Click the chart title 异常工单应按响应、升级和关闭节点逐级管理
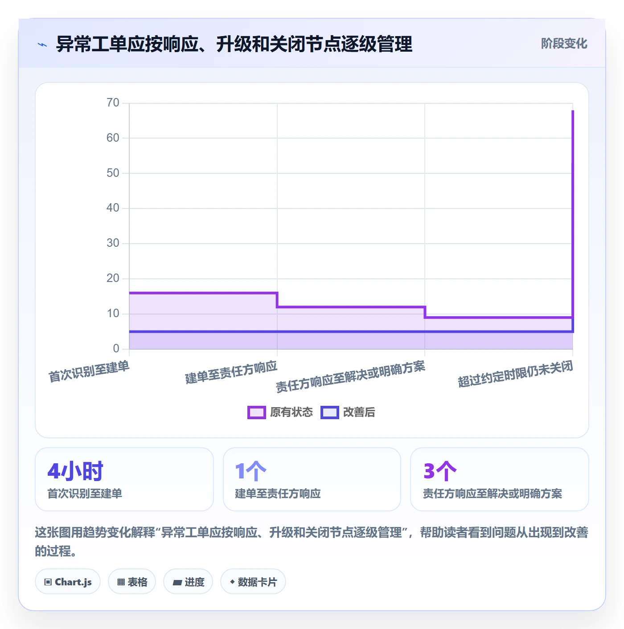Screen dimensions: 624x629 tap(234, 44)
